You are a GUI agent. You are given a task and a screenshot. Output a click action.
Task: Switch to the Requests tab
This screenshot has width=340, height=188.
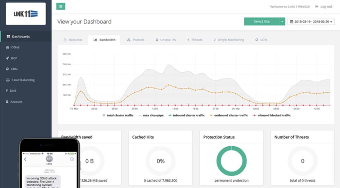pyautogui.click(x=73, y=40)
